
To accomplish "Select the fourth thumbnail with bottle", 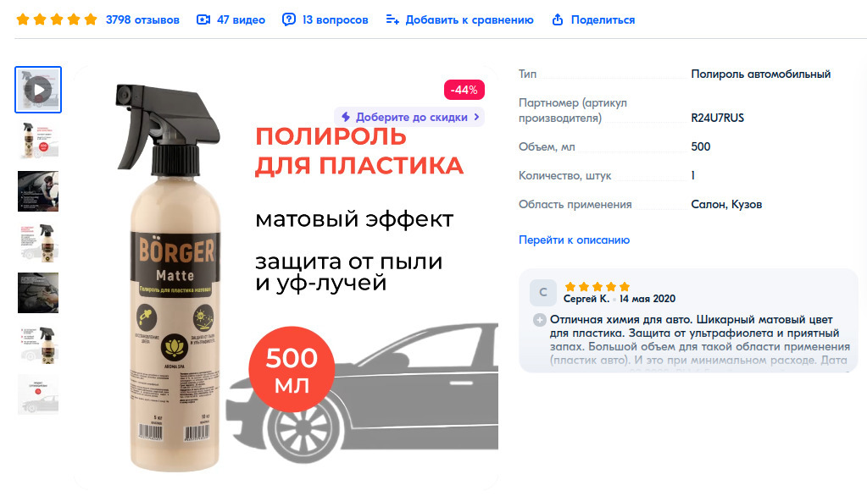I will (x=38, y=242).
